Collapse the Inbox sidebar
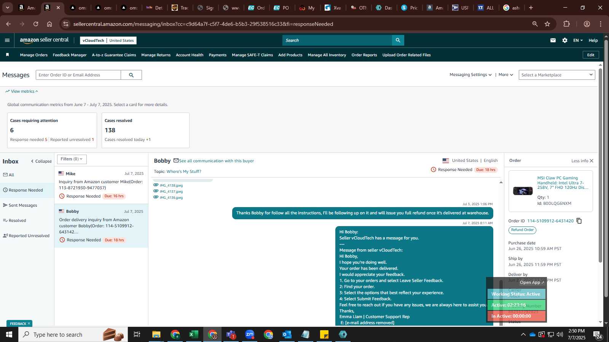This screenshot has height=342, width=609. (41, 161)
